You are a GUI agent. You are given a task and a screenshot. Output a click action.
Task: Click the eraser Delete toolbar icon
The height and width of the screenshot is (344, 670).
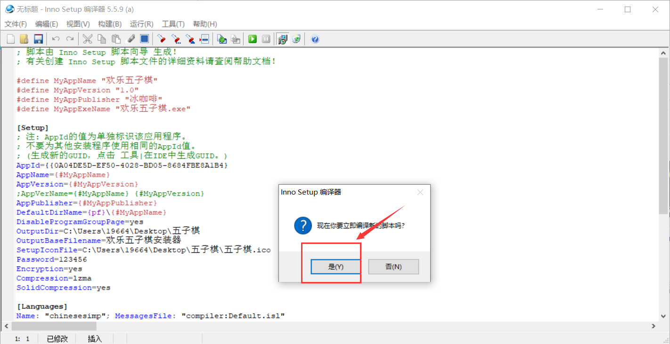(131, 39)
